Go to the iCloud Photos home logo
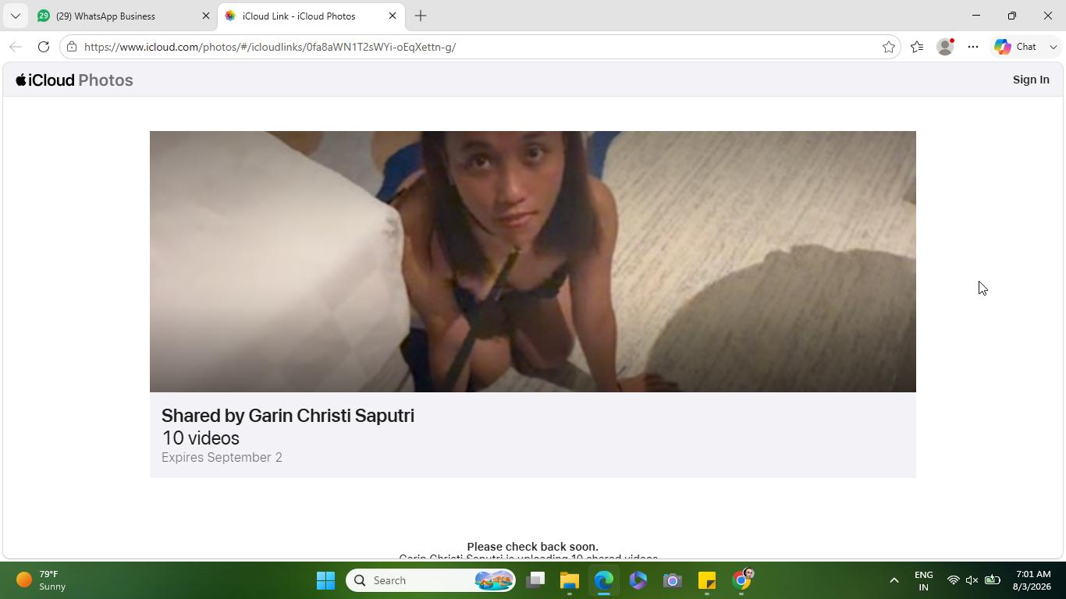 [x=74, y=80]
